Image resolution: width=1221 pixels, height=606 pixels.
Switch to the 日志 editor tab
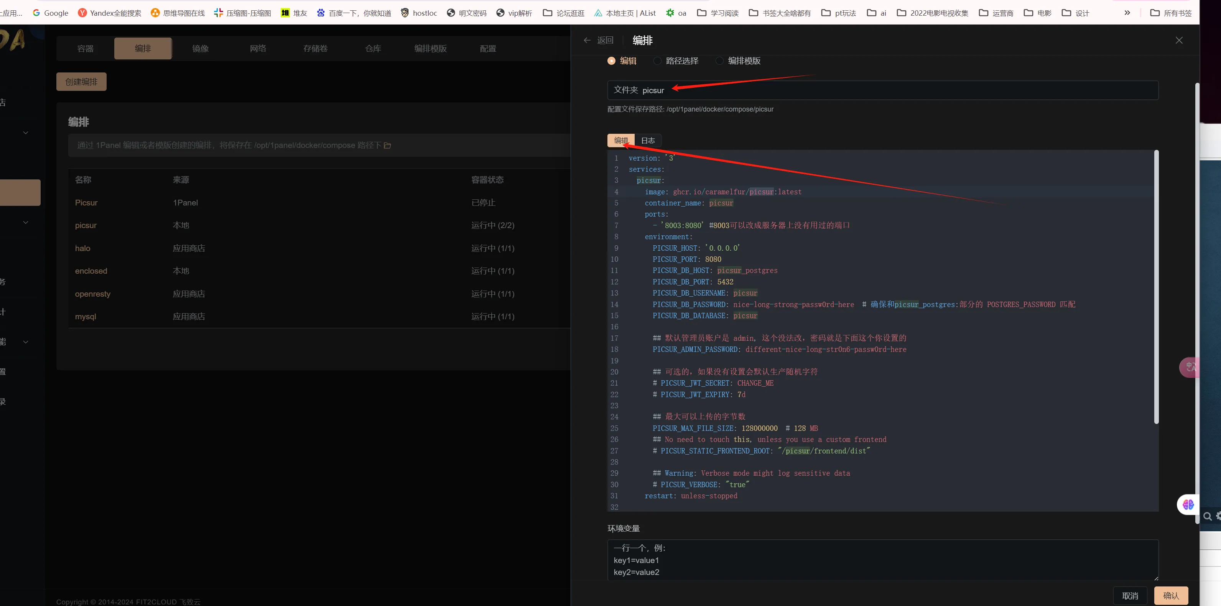pos(648,140)
